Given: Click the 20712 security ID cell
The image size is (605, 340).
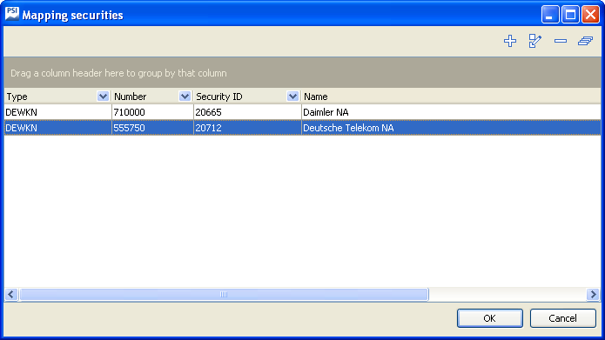Looking at the screenshot, I should coord(247,128).
